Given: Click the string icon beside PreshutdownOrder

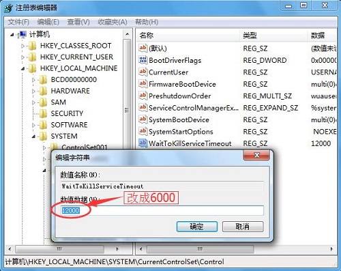Looking at the screenshot, I should (x=143, y=96).
